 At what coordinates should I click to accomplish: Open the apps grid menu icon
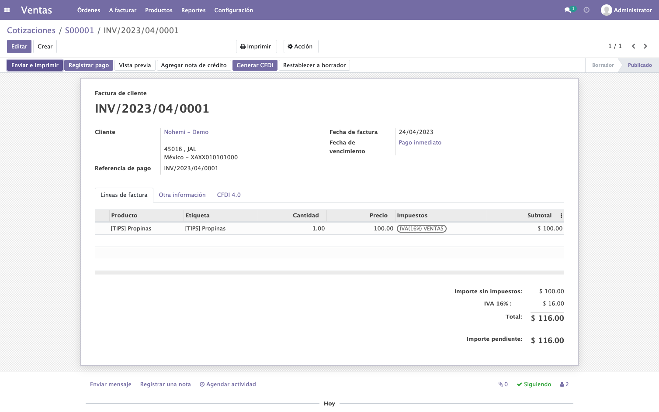point(7,10)
